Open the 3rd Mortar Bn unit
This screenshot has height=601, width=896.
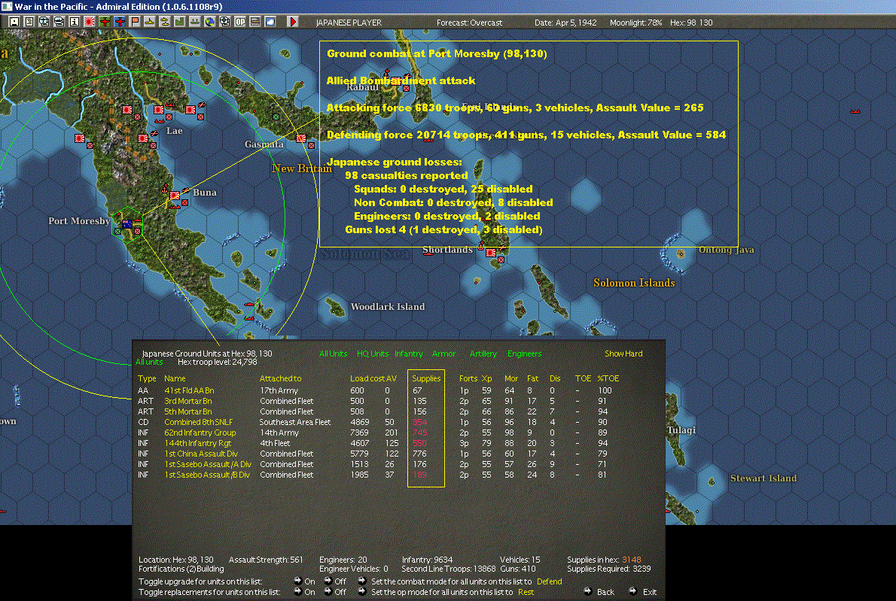[x=188, y=401]
